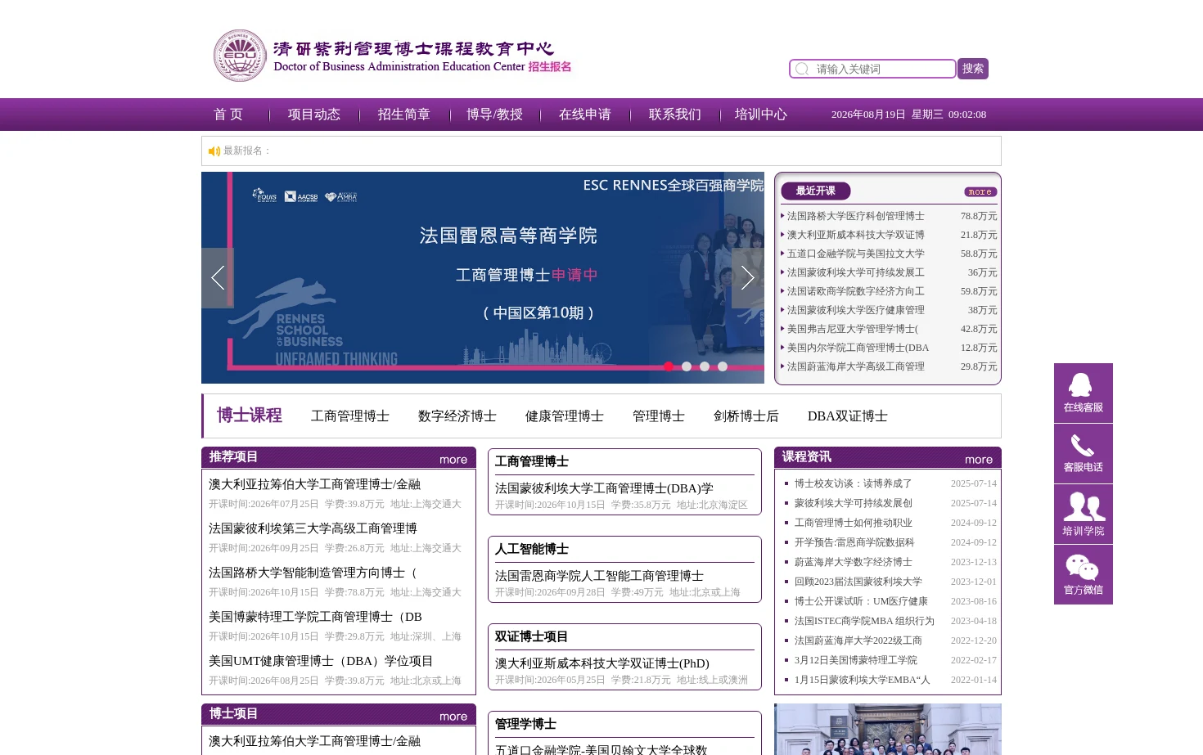The image size is (1203, 755).
Task: Open 法国雷恩商学院人工智能工商管理博士 link
Action: coord(599,576)
